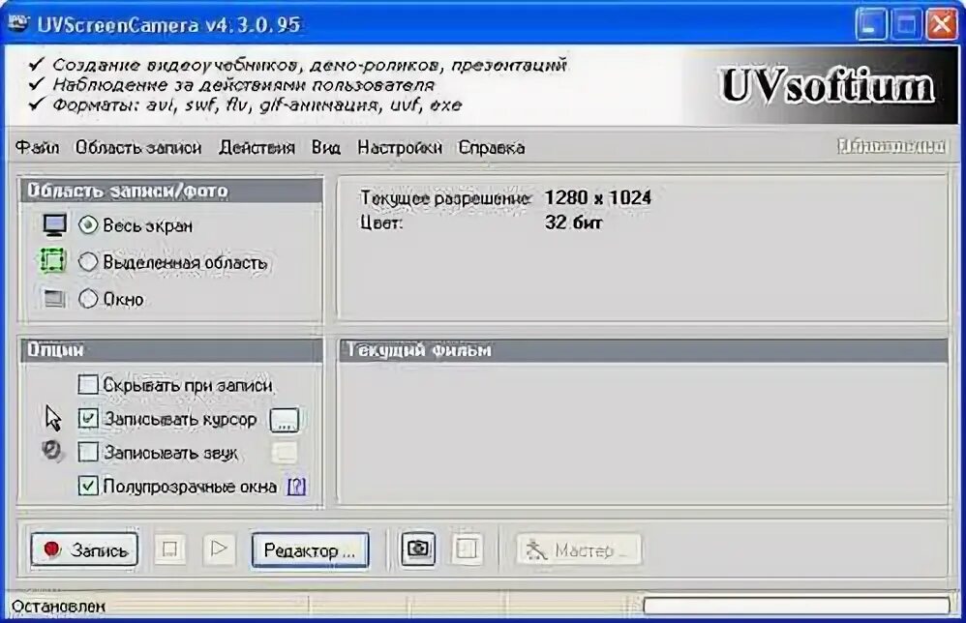Image resolution: width=966 pixels, height=623 pixels.
Task: Open the Настройки menu
Action: pos(400,148)
